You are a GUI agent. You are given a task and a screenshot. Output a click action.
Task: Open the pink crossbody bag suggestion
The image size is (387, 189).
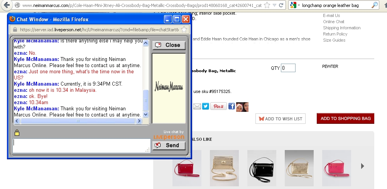click(337, 168)
